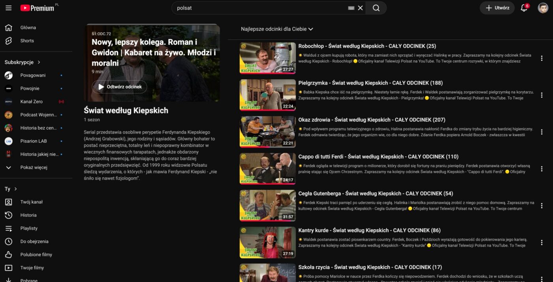Open more options for Cegła Gutenberga episode
Viewport: 553px width, 282px height.
point(542,206)
